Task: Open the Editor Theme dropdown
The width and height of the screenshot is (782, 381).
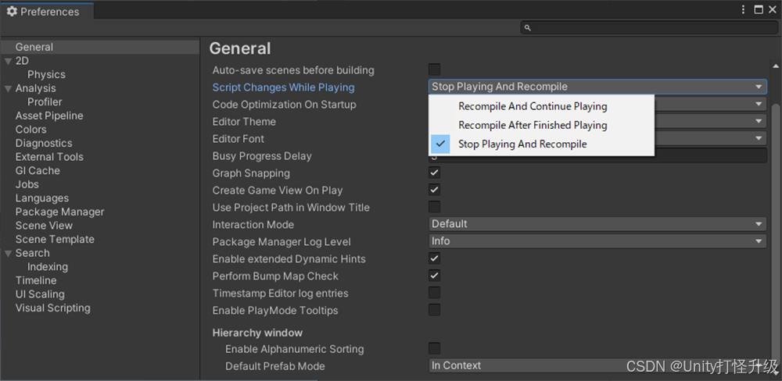Action: [x=710, y=121]
